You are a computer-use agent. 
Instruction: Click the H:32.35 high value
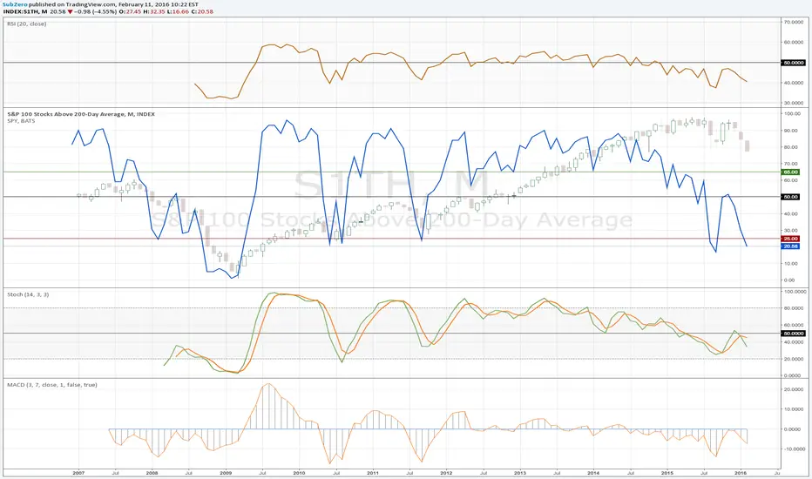coord(155,11)
